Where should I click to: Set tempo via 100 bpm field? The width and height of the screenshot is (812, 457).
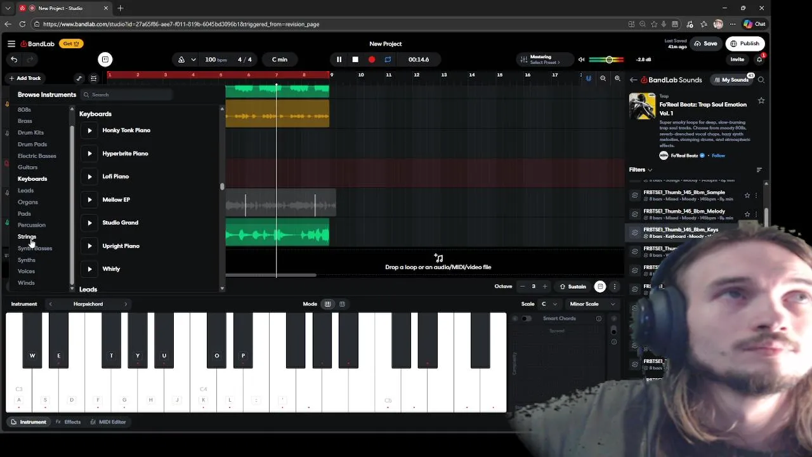(216, 60)
